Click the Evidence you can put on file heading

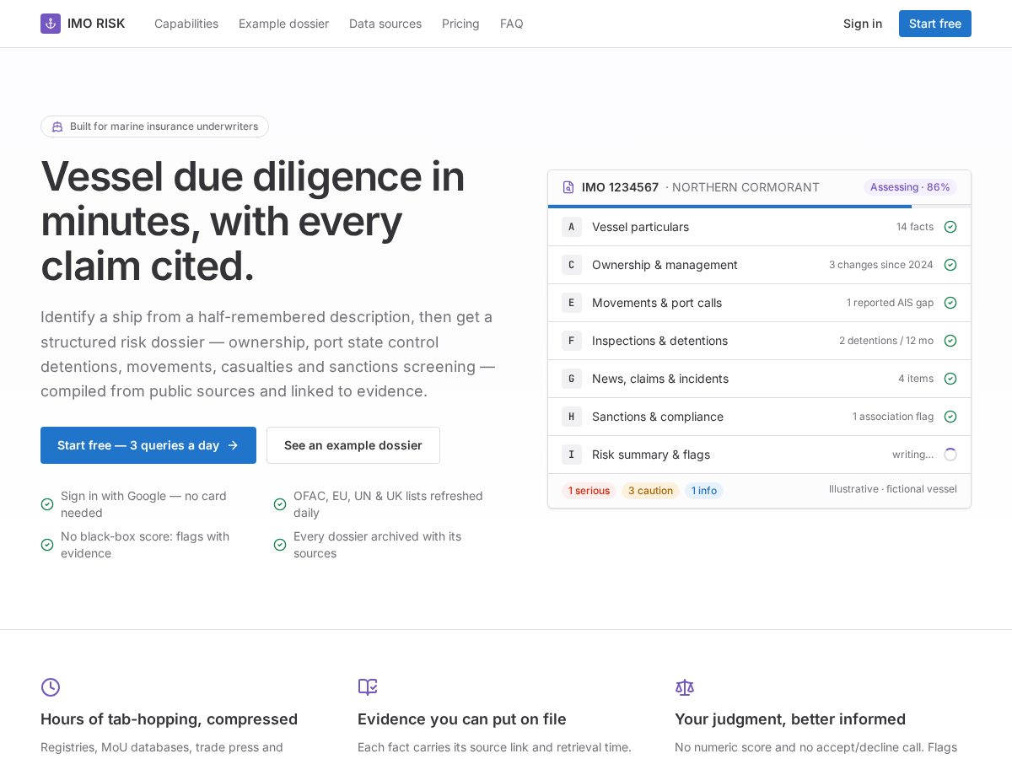[x=462, y=719]
